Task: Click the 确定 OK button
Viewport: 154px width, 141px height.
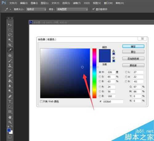Action: point(133,46)
